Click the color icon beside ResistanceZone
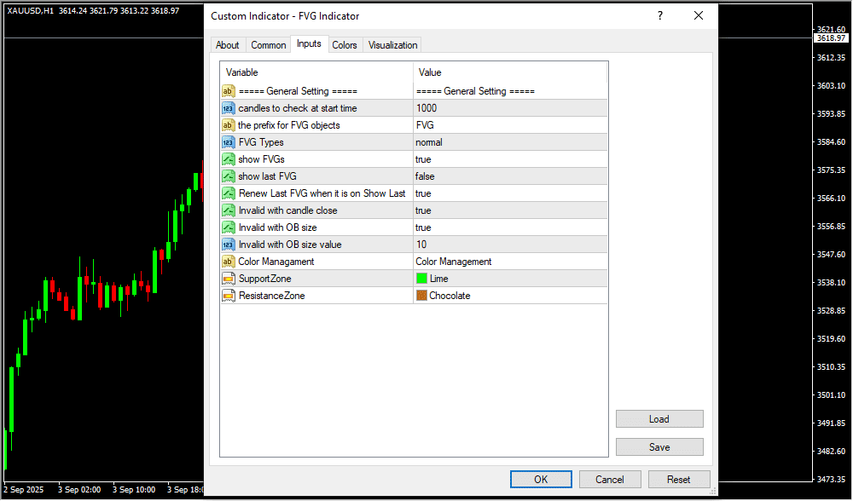 pos(228,296)
